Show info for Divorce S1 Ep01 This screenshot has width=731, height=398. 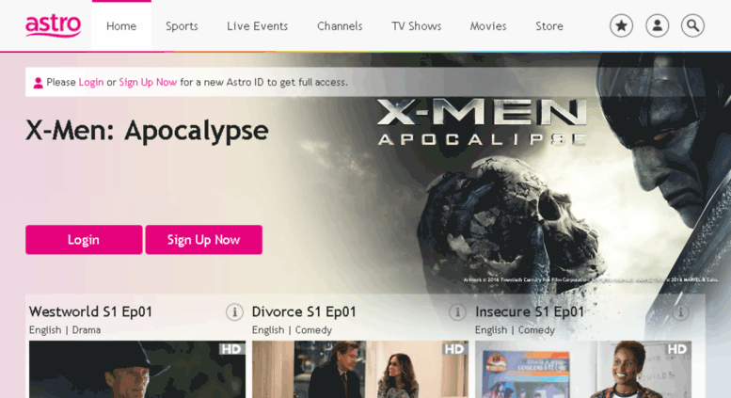click(x=457, y=311)
